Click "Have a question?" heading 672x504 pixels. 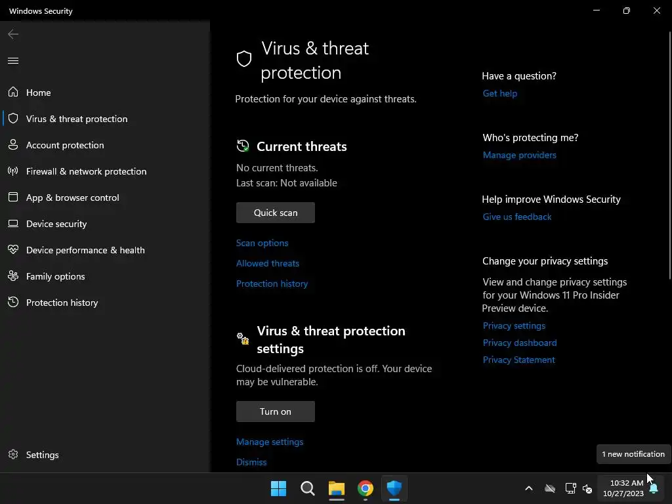point(519,76)
